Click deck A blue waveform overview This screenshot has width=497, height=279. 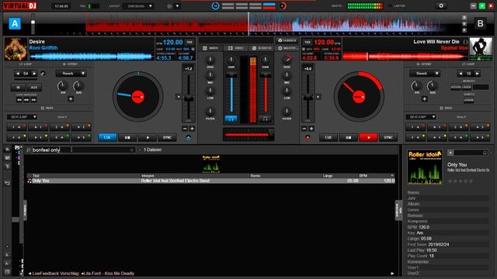92,57
